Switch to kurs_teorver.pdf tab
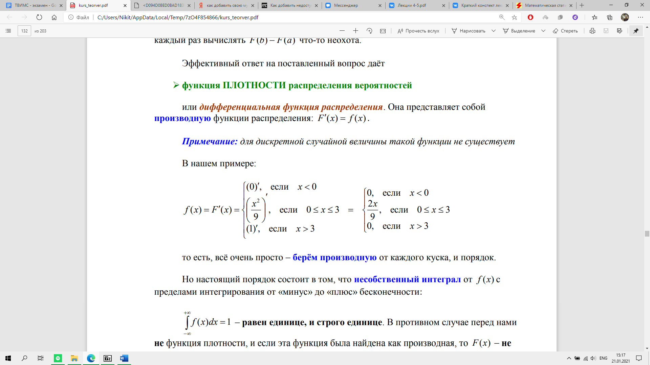650x365 pixels. tap(98, 5)
